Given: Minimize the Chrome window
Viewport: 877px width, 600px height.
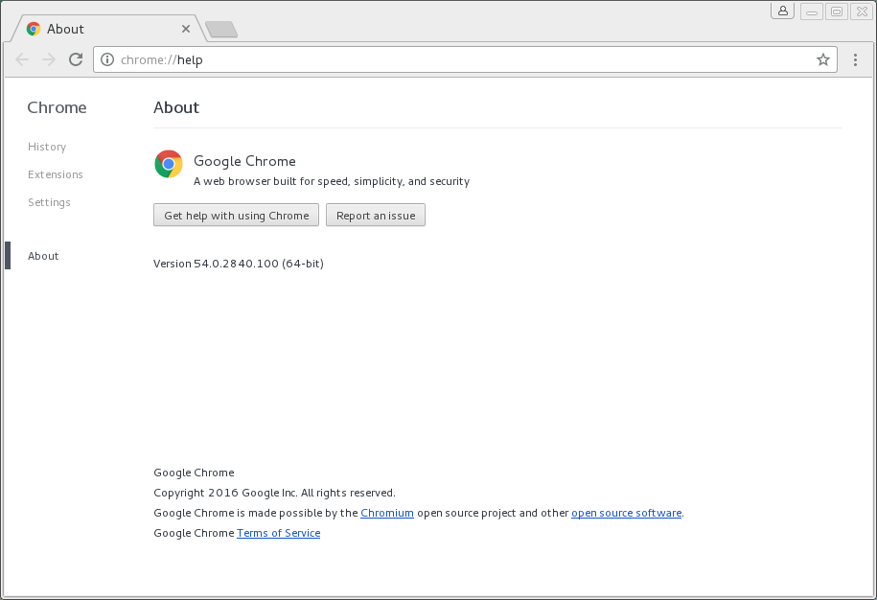Looking at the screenshot, I should pos(812,12).
